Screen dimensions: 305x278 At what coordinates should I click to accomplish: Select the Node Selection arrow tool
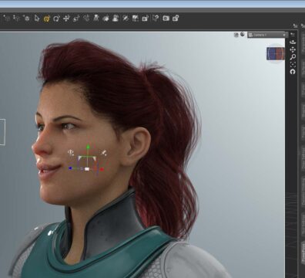click(37, 19)
